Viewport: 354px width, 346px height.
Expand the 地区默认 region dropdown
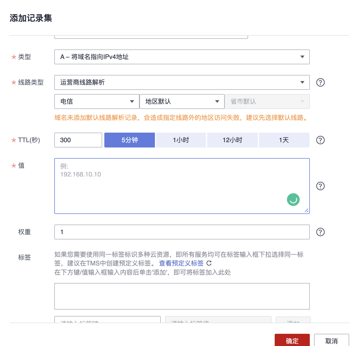click(182, 102)
